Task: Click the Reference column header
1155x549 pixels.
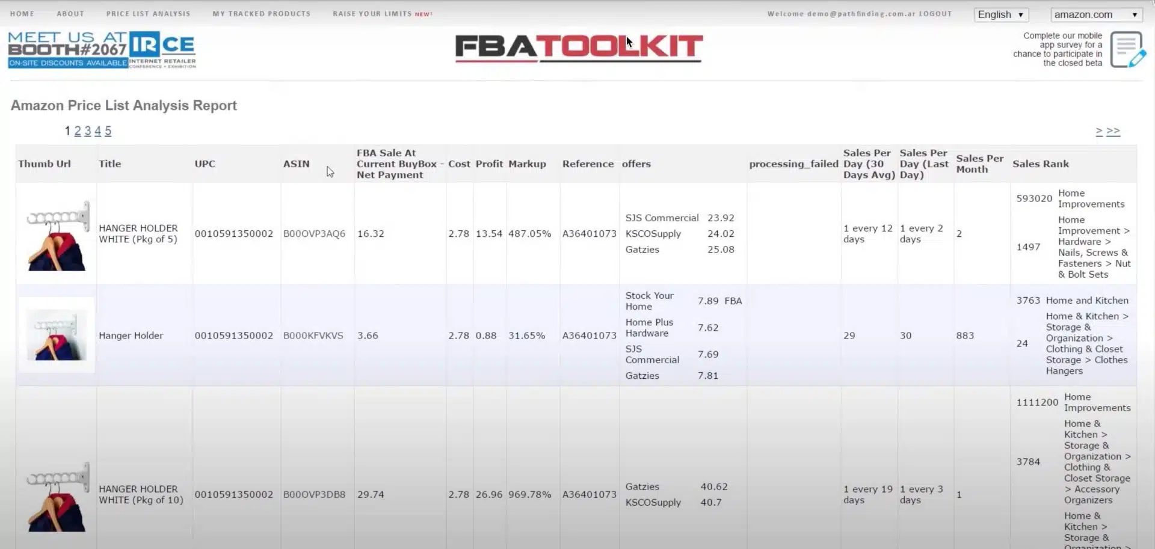Action: [x=588, y=164]
